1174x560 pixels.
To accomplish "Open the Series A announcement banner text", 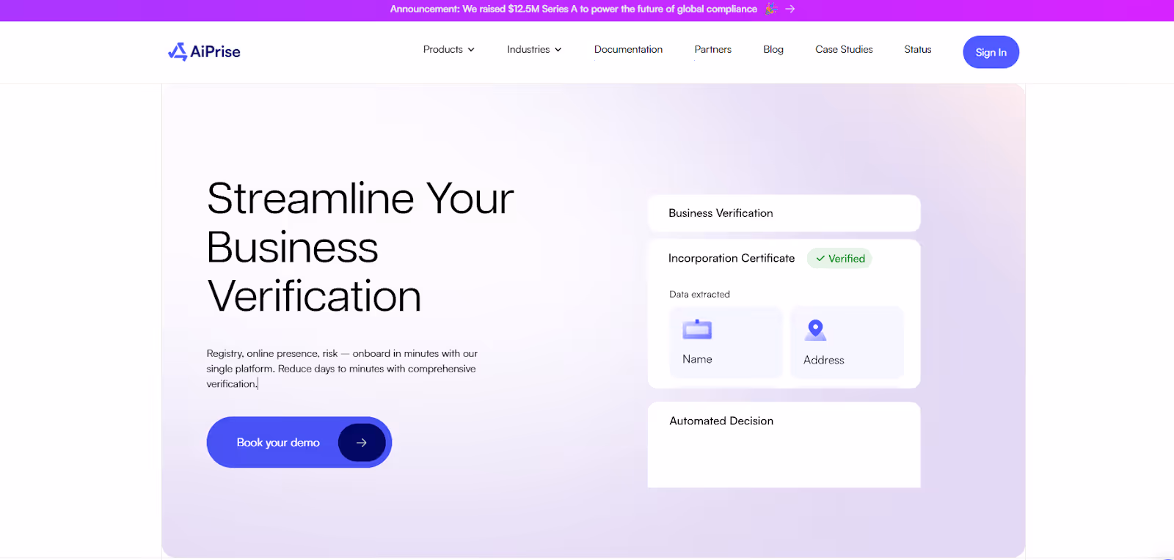I will pos(574,9).
